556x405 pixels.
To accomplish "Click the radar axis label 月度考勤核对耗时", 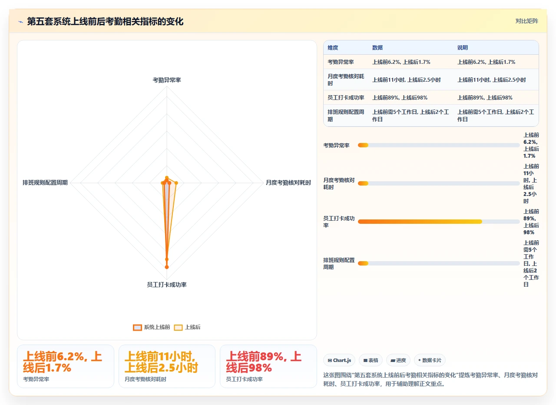I will point(288,183).
